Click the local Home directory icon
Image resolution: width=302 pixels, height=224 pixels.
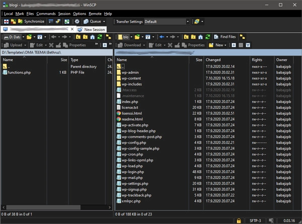point(92,37)
